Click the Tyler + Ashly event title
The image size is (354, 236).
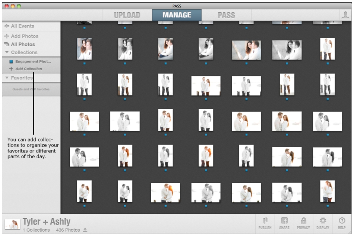(x=47, y=222)
